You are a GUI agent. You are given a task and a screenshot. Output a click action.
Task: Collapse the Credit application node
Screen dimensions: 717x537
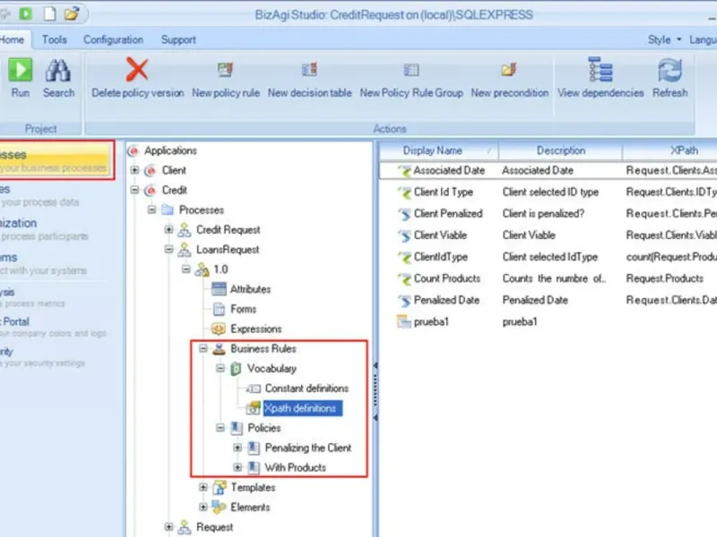[134, 190]
